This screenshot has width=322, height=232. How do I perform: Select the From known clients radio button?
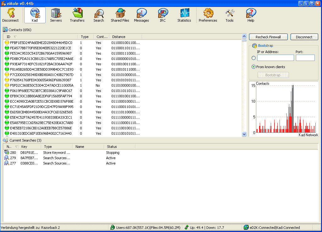coord(254,67)
